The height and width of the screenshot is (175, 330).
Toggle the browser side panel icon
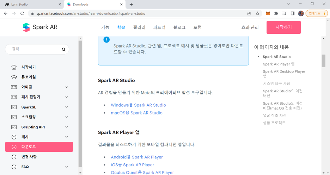293,13
